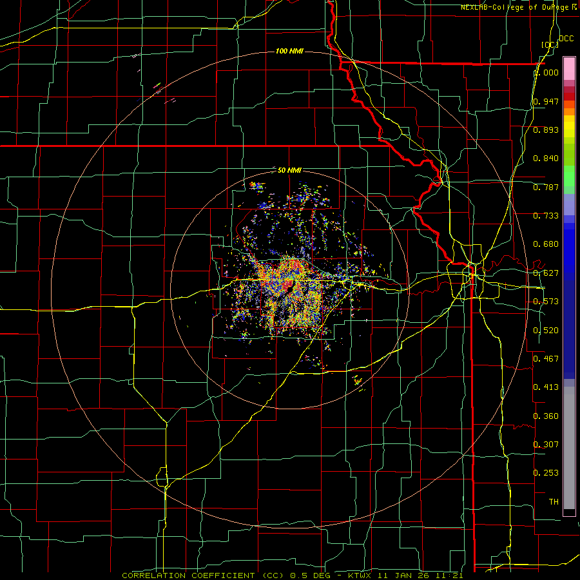This screenshot has width=580, height=580.
Task: Click the 0.947 legend value
Action: point(546,101)
